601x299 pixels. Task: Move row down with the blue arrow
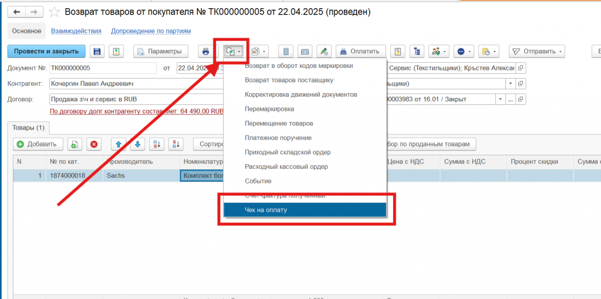click(x=137, y=144)
